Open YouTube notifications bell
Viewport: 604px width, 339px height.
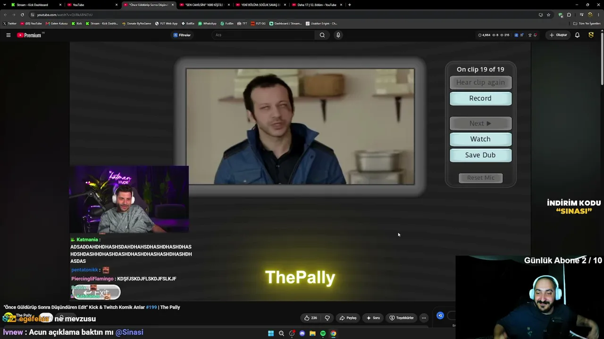[x=577, y=35]
